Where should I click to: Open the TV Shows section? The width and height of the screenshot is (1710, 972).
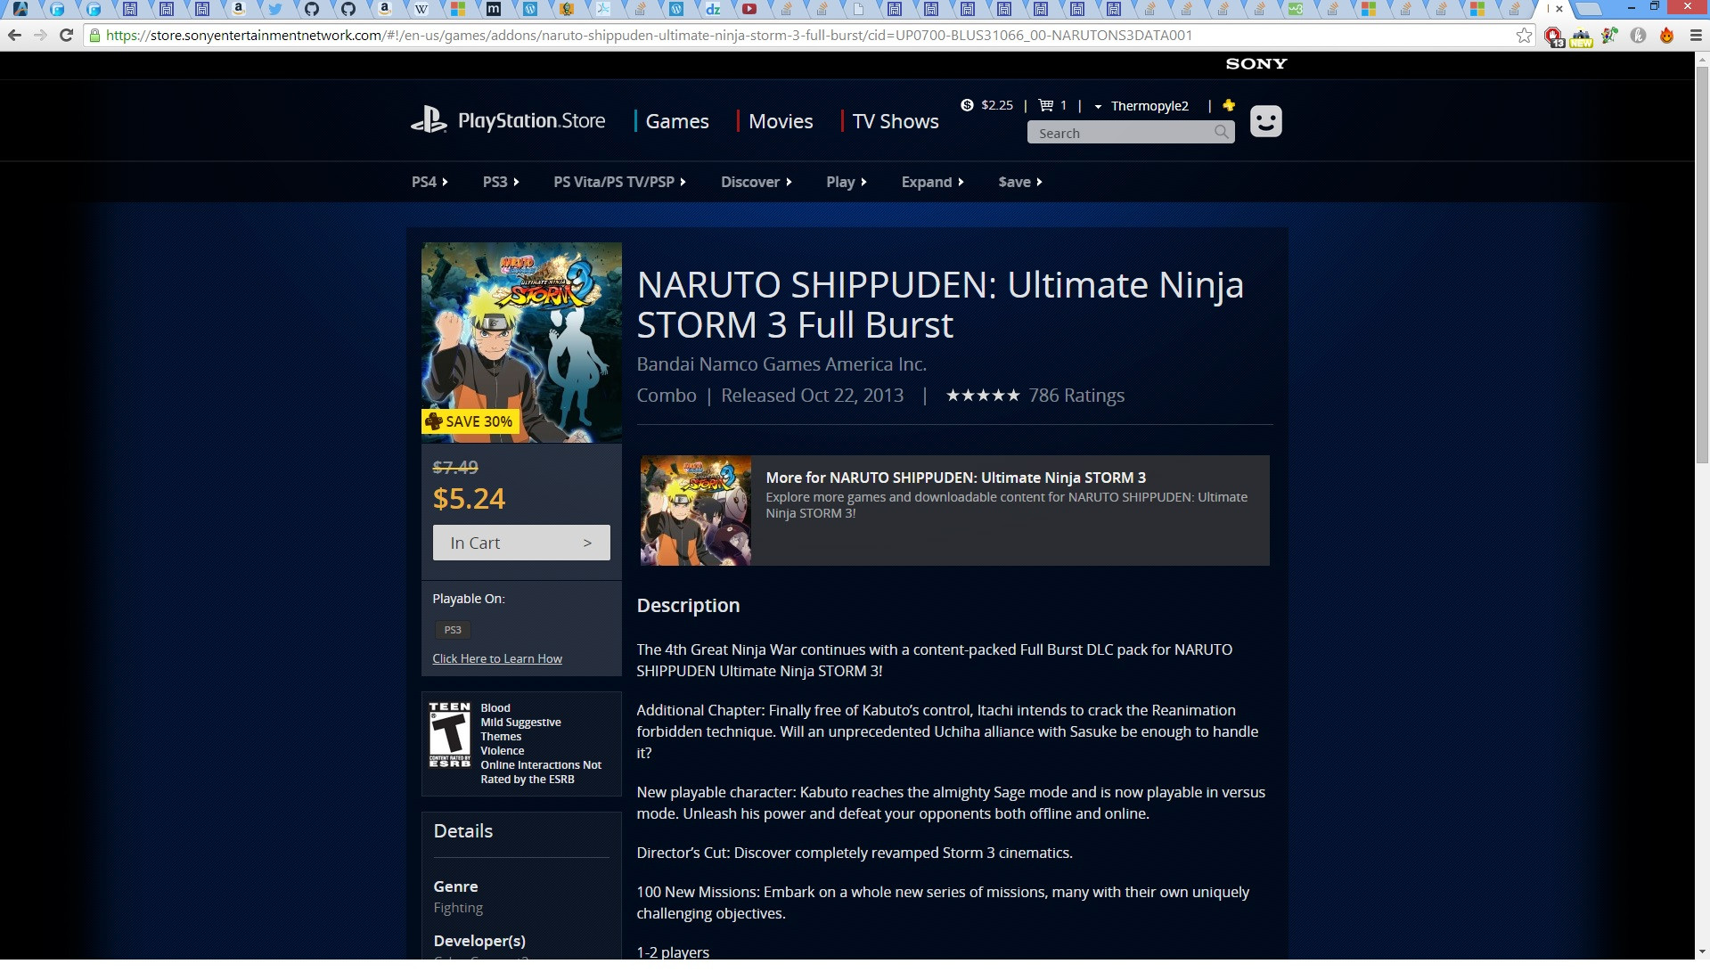pos(896,121)
